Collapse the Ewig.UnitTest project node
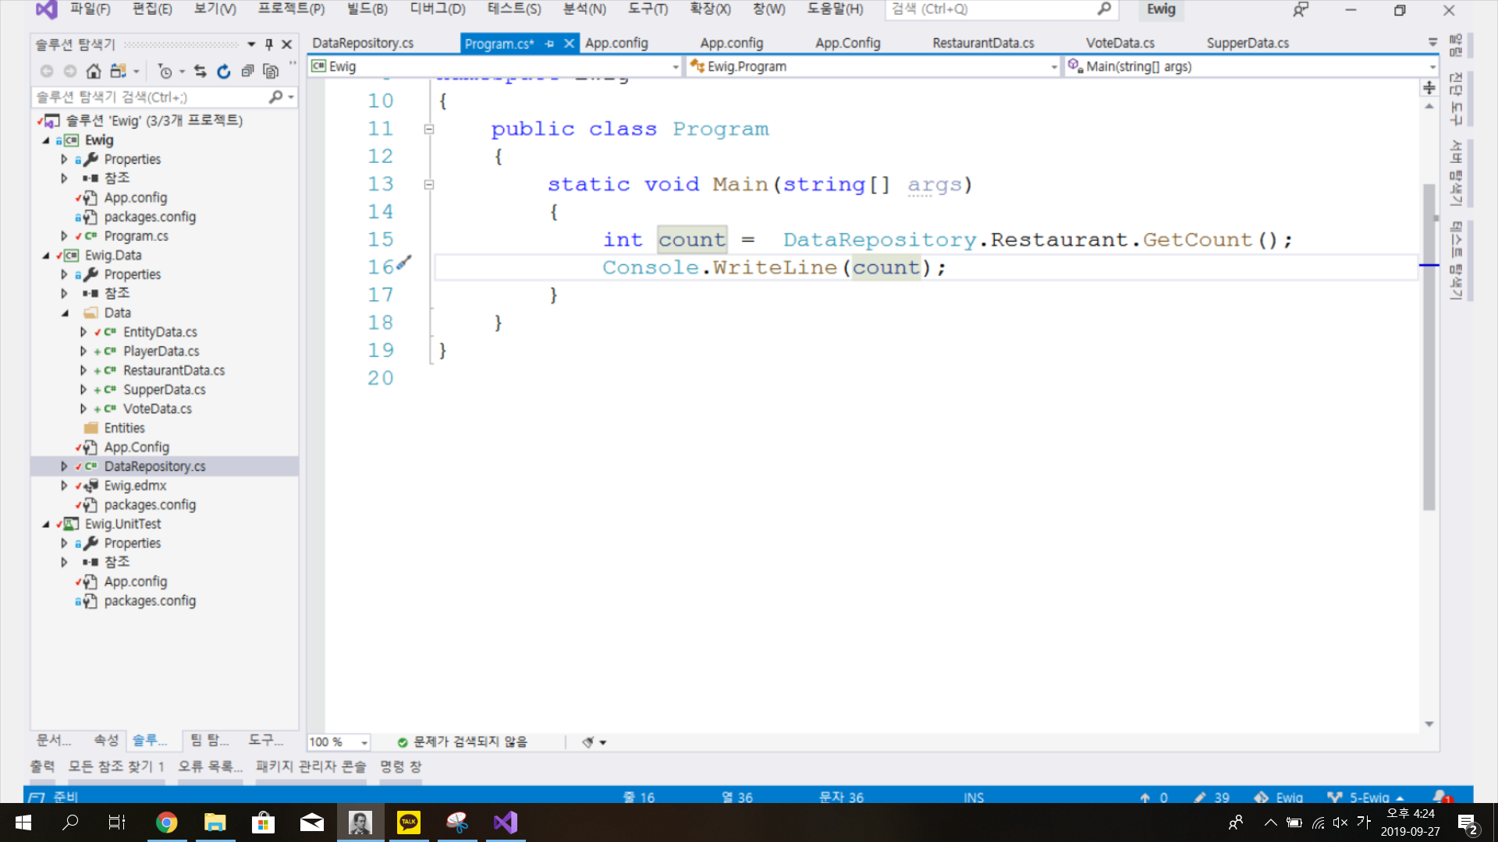This screenshot has width=1498, height=842. tap(46, 524)
